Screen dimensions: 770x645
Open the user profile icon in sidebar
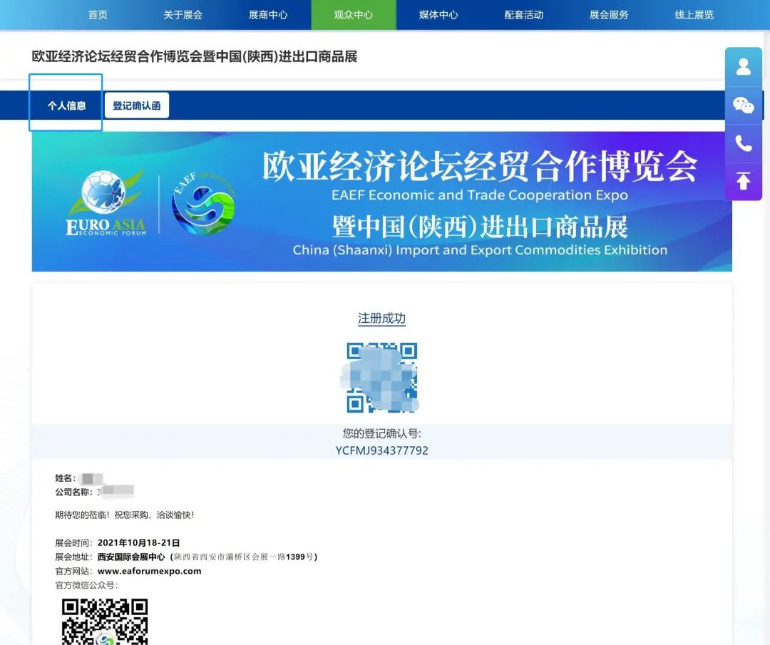coord(743,67)
